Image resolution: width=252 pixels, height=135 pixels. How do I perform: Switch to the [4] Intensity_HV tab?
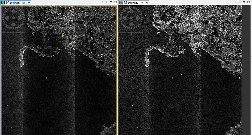16,3
